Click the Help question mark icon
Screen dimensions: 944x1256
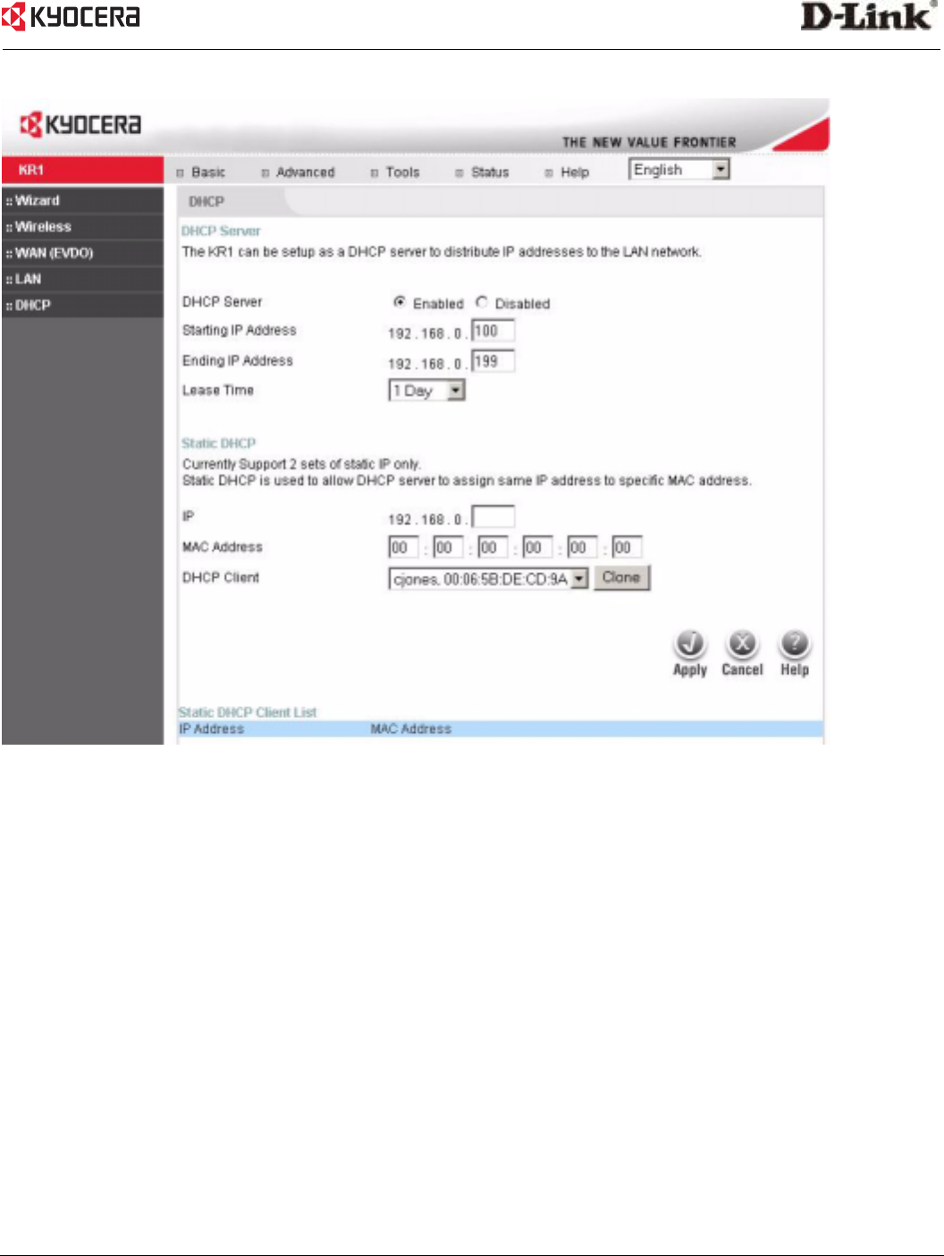[794, 644]
